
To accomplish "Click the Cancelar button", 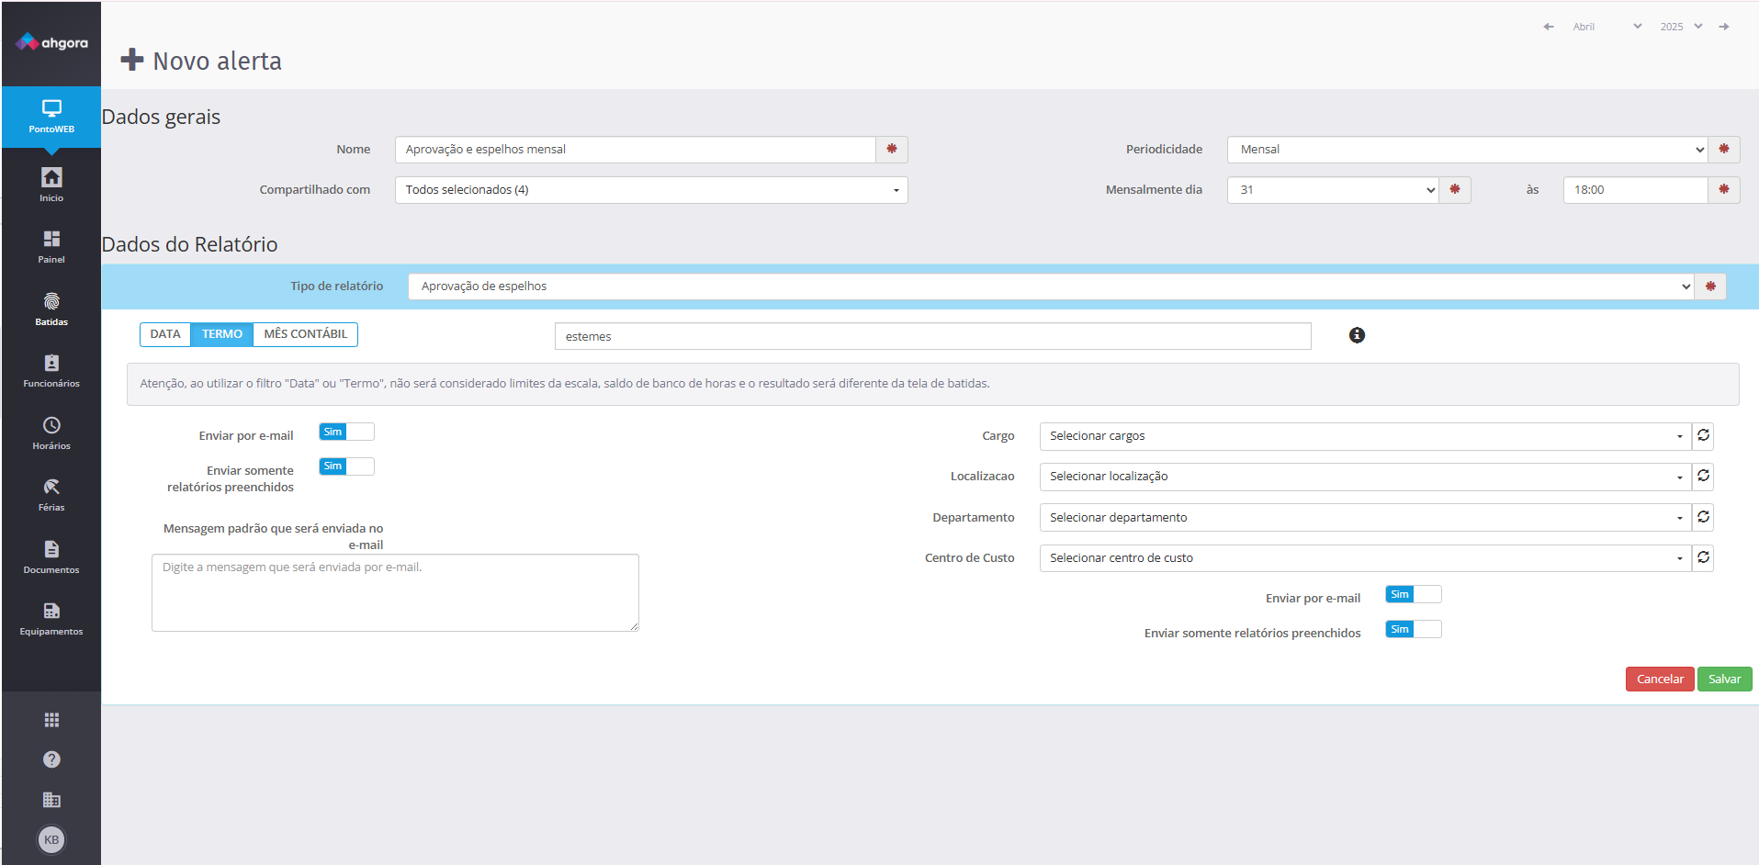I will (x=1660, y=679).
